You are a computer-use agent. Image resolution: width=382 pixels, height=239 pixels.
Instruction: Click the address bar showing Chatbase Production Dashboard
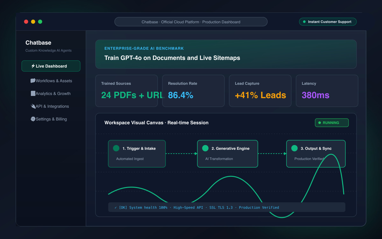191,22
